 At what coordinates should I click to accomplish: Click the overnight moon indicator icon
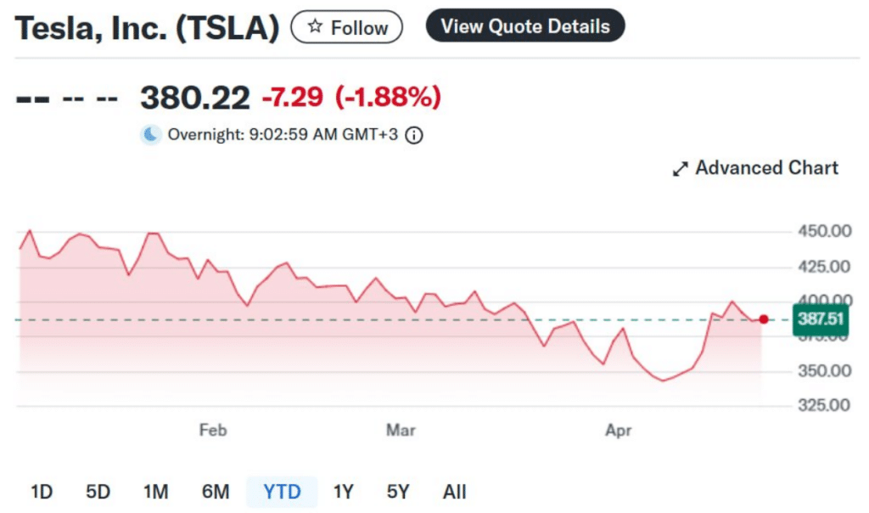150,134
